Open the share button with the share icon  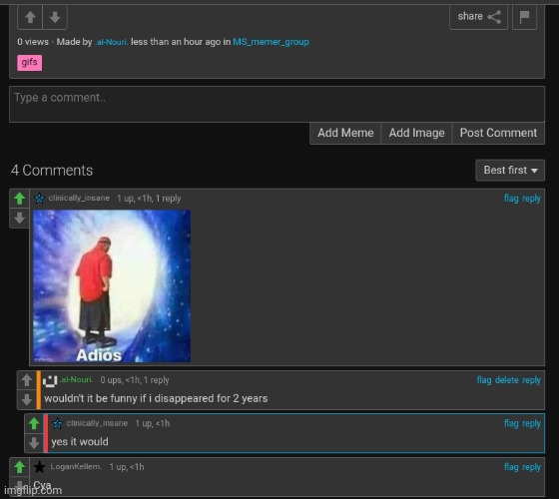tap(478, 17)
